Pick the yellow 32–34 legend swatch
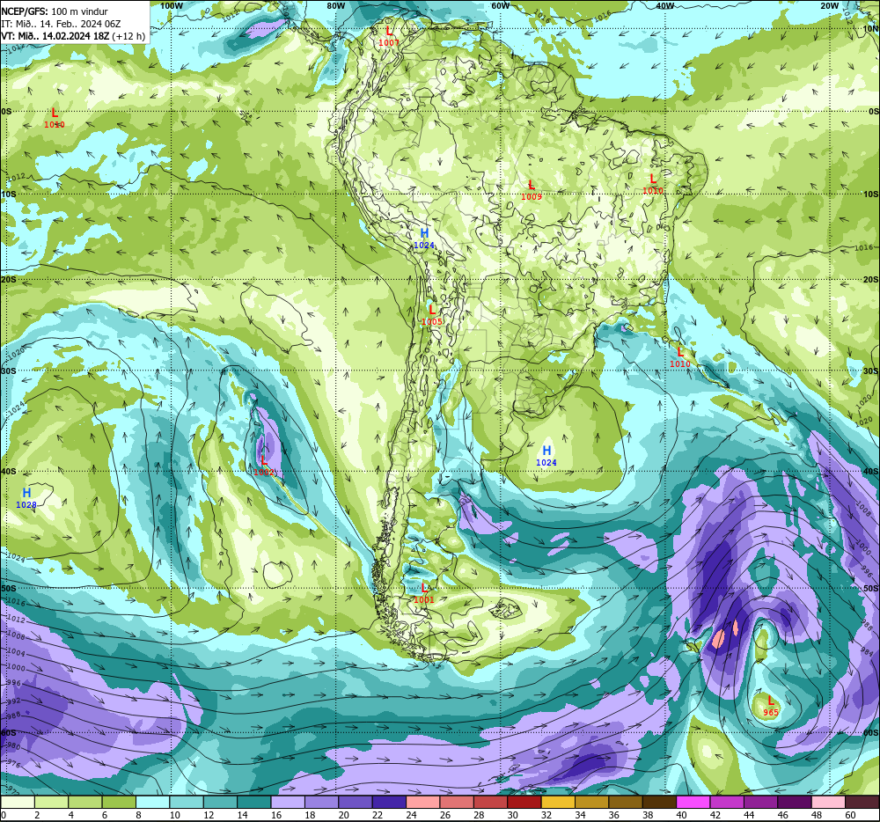This screenshot has height=822, width=880. [559, 802]
